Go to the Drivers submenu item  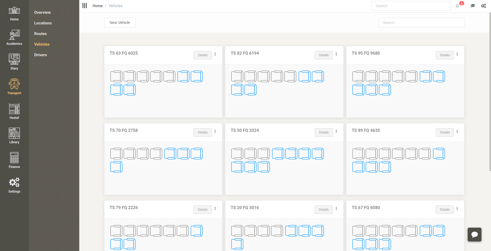(40, 55)
